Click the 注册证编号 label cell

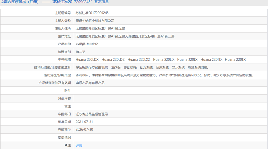(x=37, y=13)
